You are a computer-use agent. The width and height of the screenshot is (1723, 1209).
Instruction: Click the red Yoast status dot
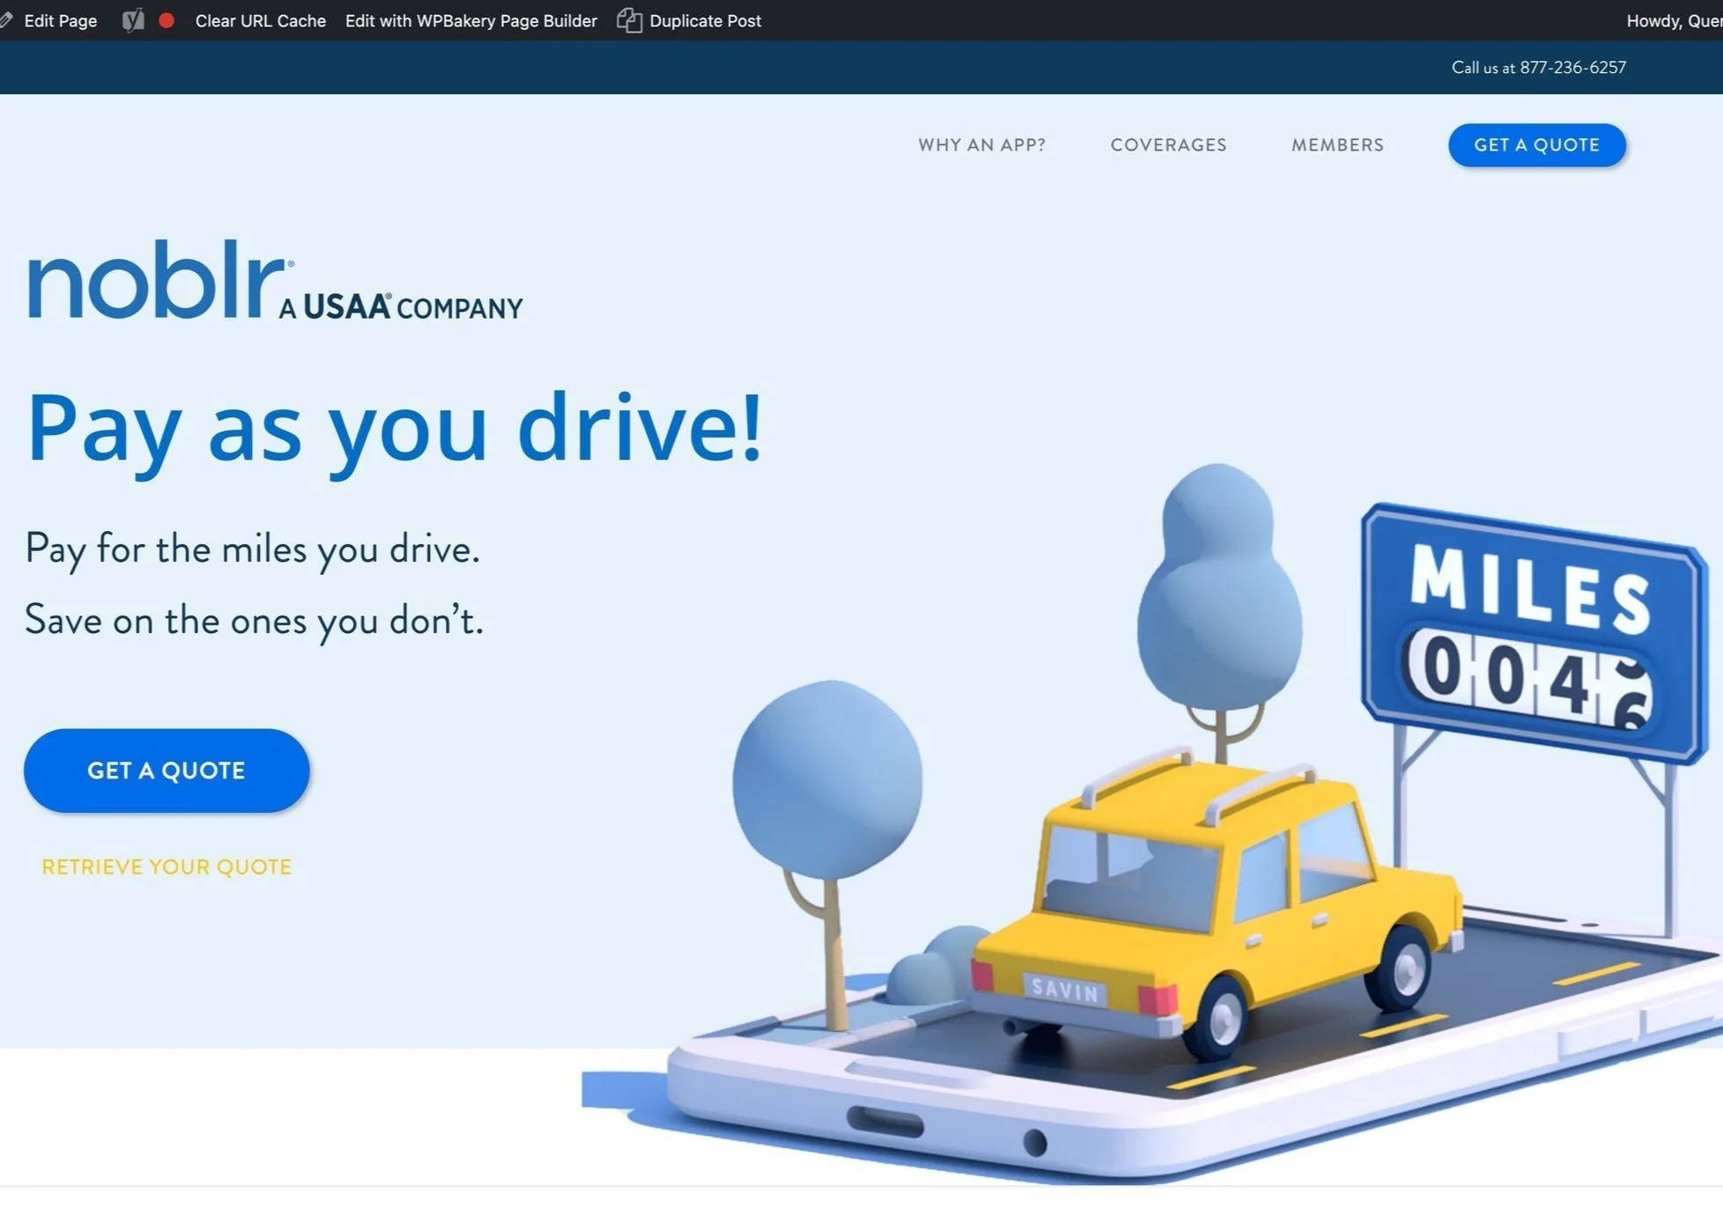[x=166, y=20]
